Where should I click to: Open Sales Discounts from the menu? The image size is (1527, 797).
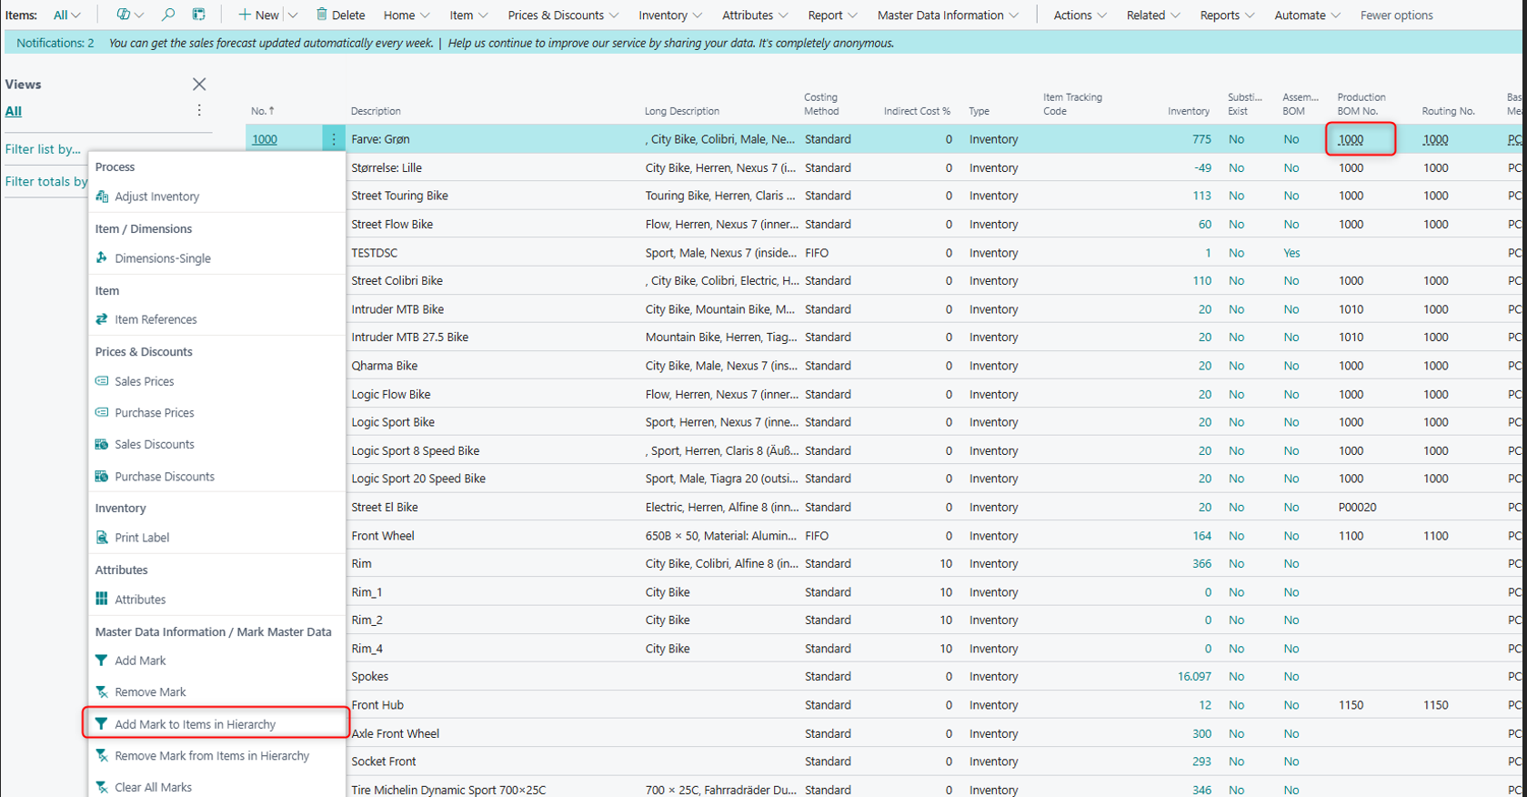click(x=154, y=444)
